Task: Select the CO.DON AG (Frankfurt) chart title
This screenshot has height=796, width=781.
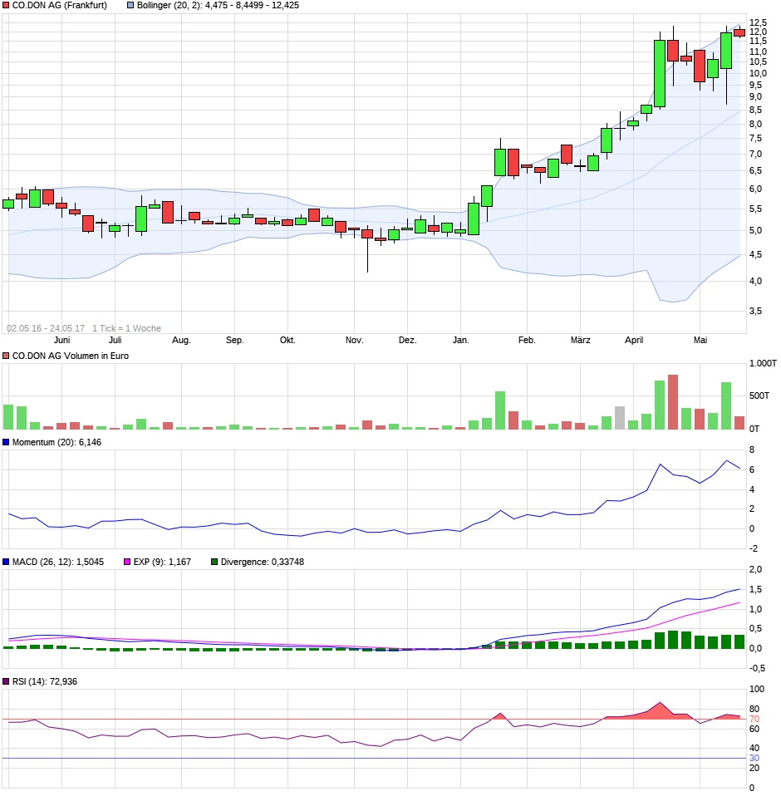Action: (x=59, y=6)
